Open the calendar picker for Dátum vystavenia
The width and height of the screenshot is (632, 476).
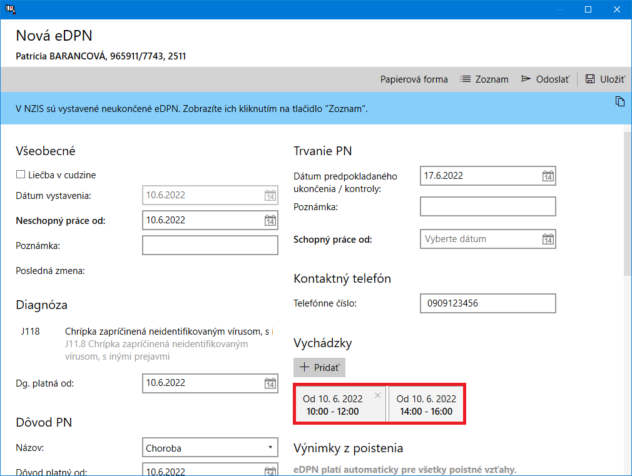[x=270, y=195]
